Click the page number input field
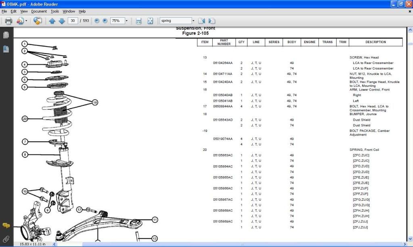This screenshot has height=247, width=413. click(x=73, y=21)
